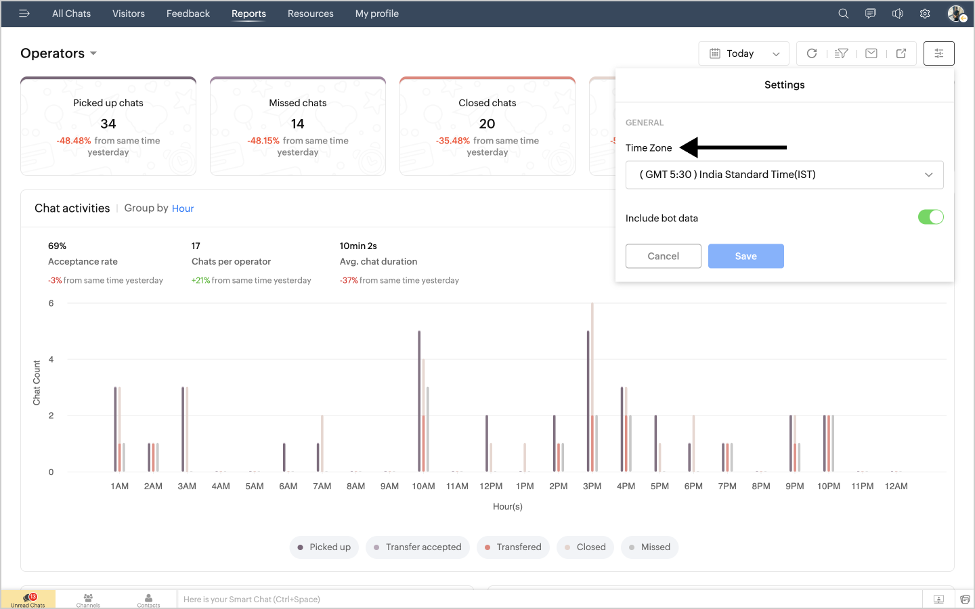Open the Missed chats card
Screen dimensions: 975x609
(298, 127)
